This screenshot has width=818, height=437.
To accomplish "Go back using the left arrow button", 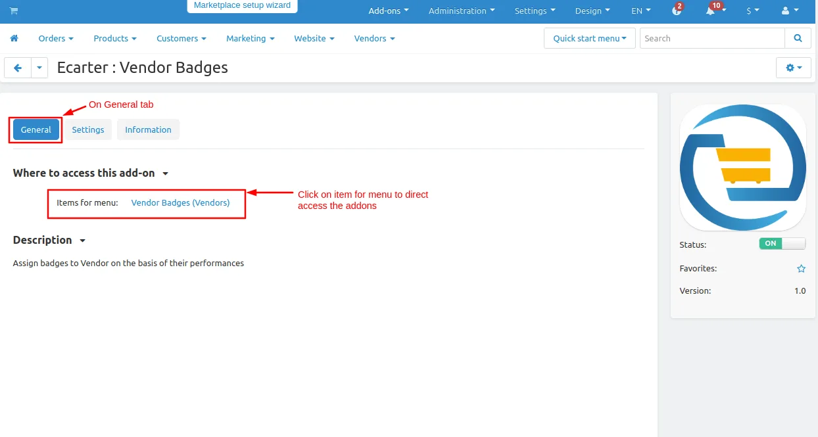I will click(18, 68).
